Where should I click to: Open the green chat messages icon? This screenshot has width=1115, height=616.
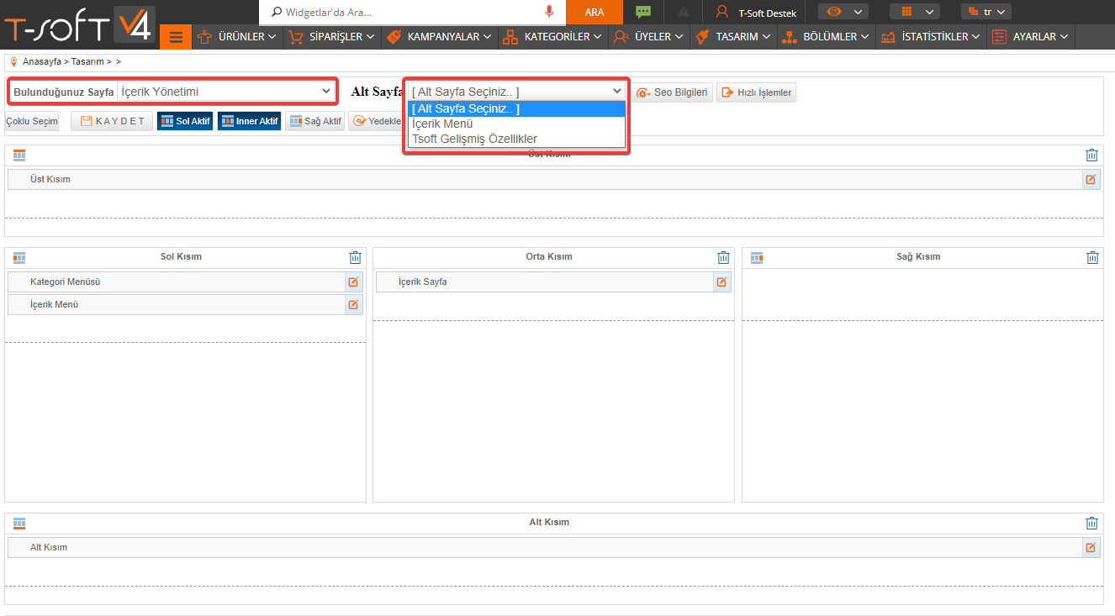643,12
